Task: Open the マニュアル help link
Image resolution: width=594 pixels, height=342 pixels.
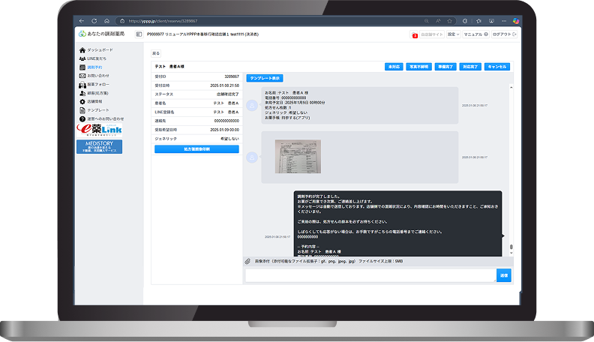Action: [475, 34]
